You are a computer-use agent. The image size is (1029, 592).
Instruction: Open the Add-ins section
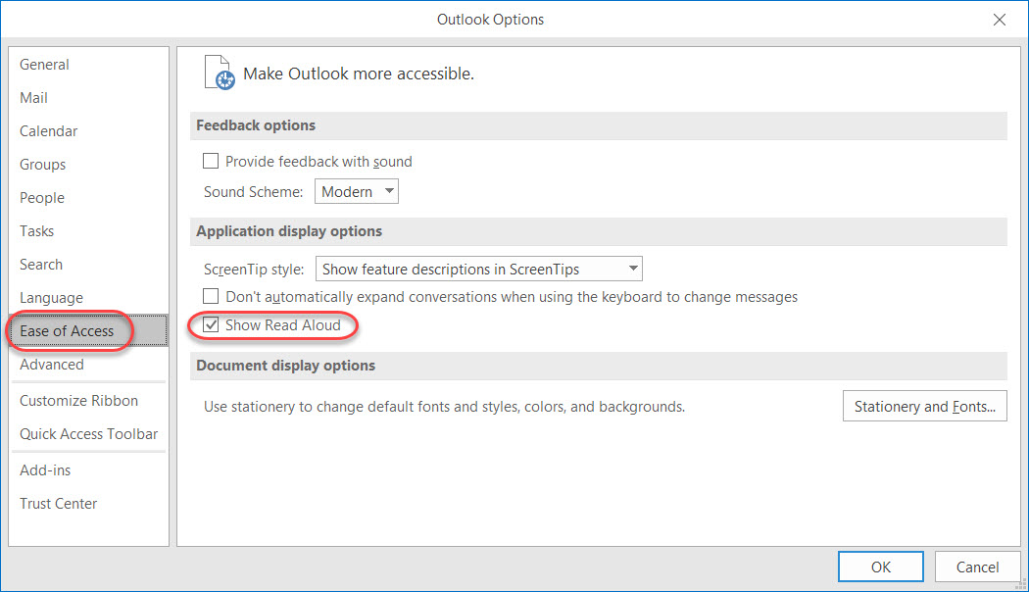[x=45, y=469]
